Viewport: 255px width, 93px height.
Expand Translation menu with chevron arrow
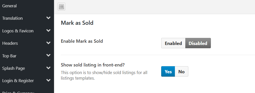48,18
